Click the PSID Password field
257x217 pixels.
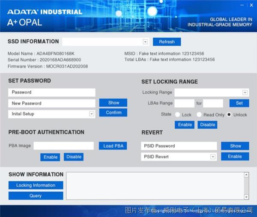179,146
